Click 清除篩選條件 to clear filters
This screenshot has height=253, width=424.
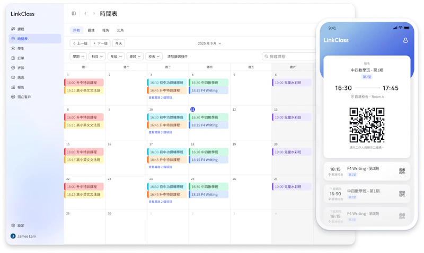tap(178, 57)
